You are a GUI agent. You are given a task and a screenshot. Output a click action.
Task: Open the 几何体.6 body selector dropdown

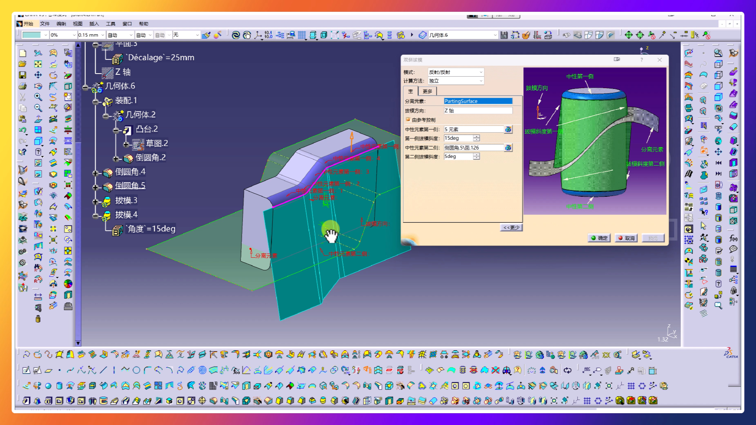(x=495, y=35)
